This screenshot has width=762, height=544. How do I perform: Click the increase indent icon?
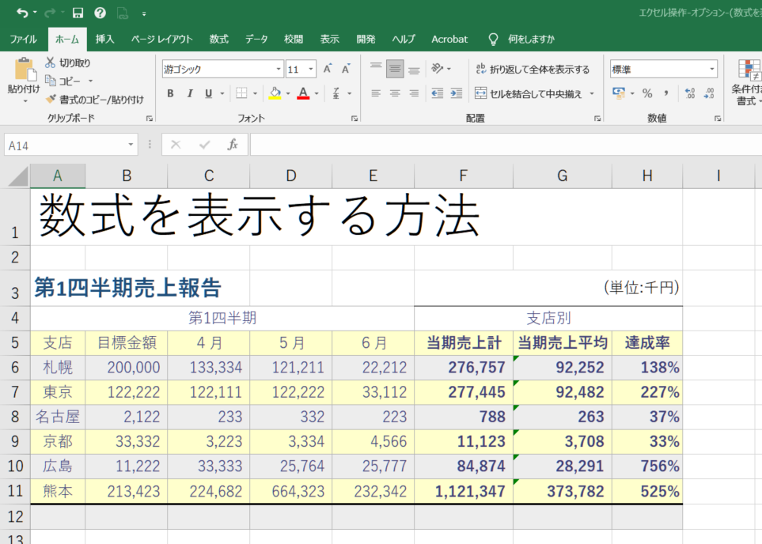click(455, 93)
